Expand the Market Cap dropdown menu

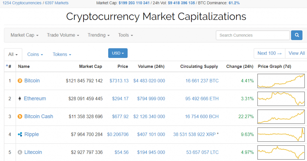click(x=25, y=35)
